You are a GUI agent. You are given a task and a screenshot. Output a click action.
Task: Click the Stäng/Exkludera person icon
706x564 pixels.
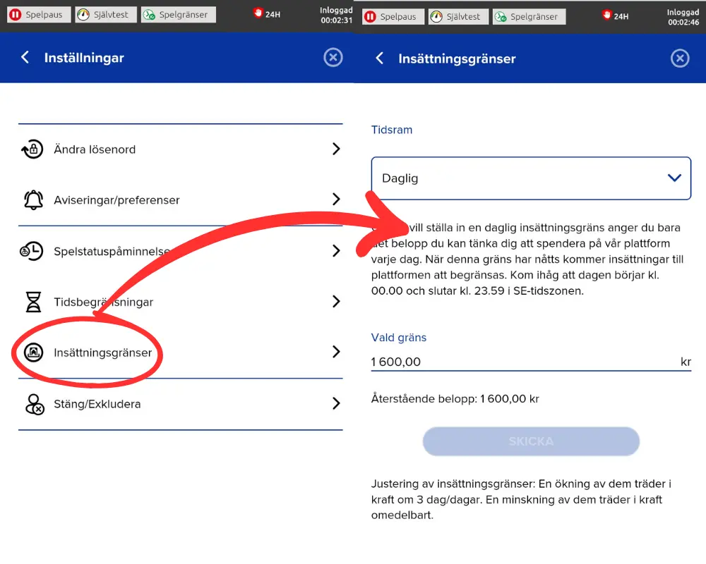[35, 404]
